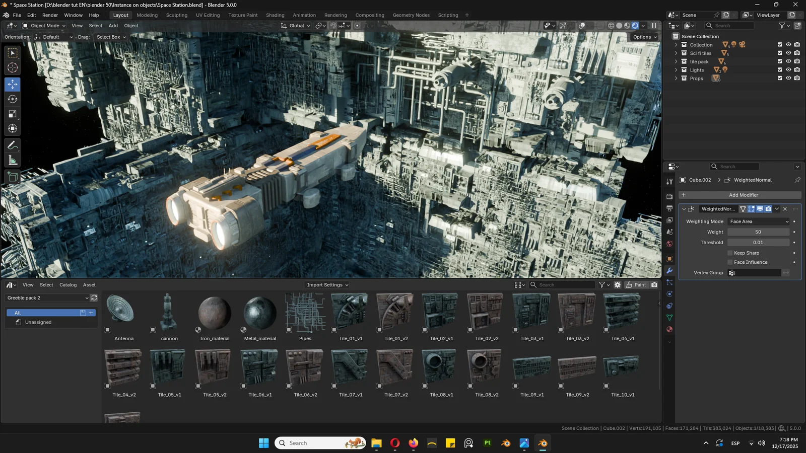Open the Weighting Mode dropdown
The width and height of the screenshot is (806, 453).
click(x=758, y=221)
